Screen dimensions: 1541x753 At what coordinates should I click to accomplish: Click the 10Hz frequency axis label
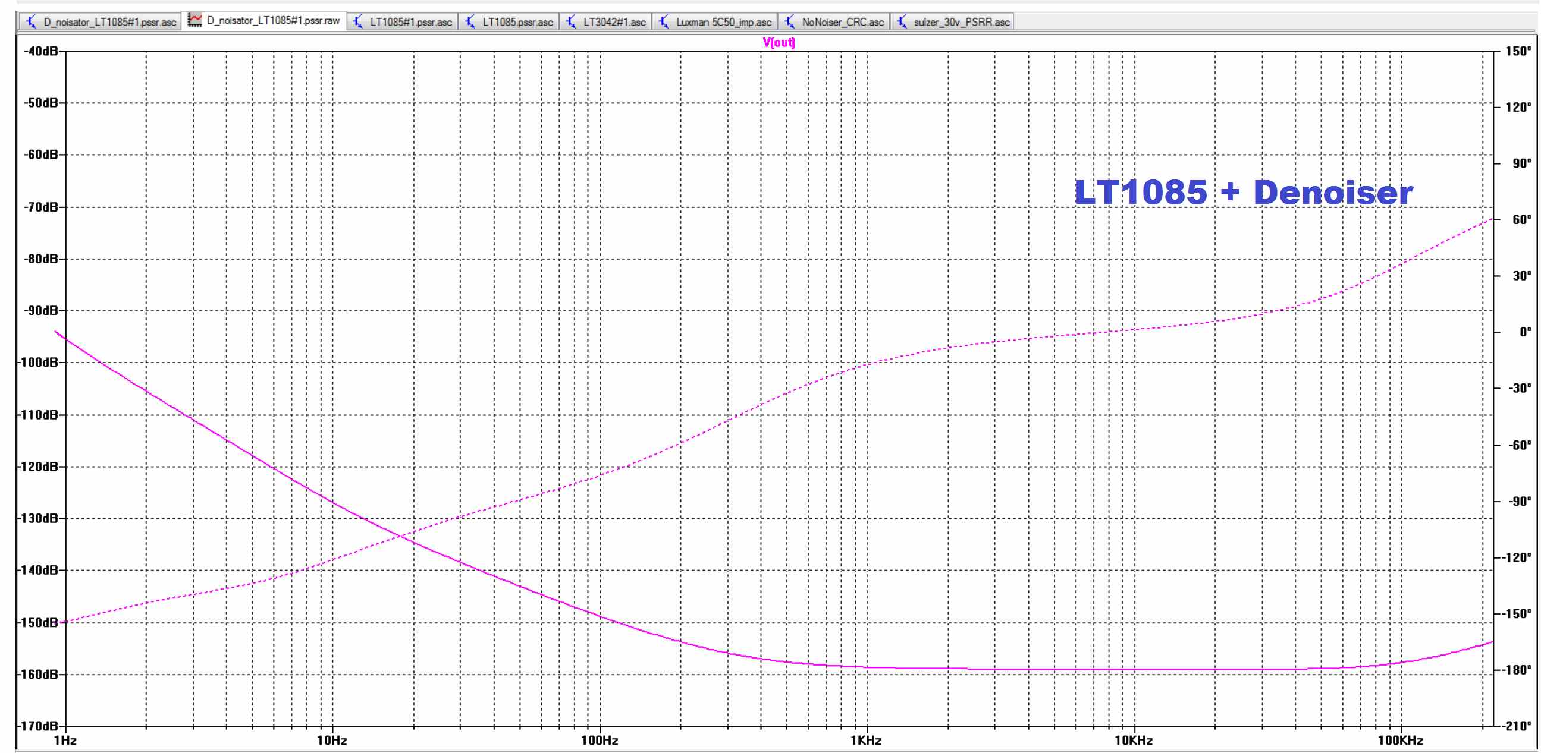click(332, 741)
